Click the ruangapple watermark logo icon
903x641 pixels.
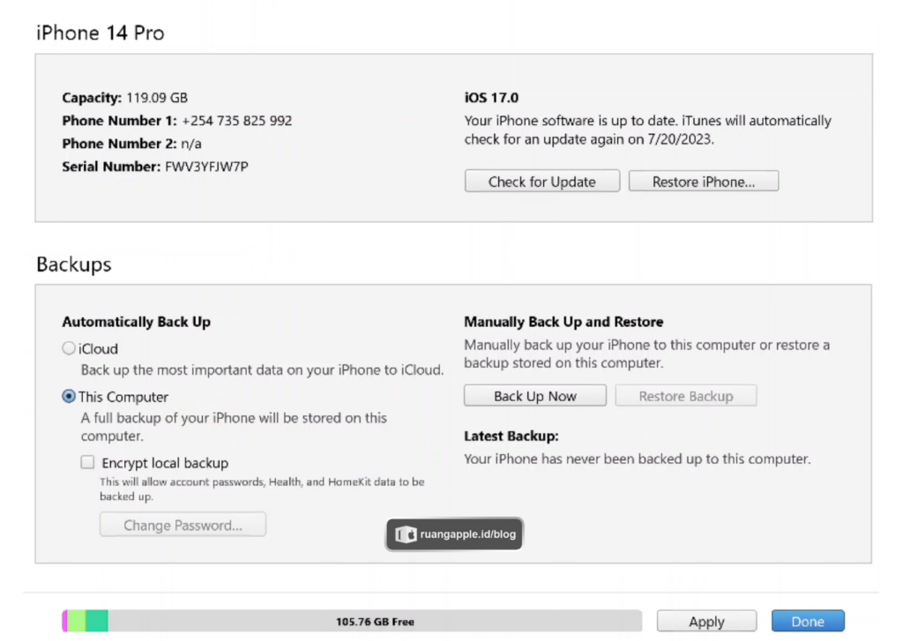pos(406,534)
